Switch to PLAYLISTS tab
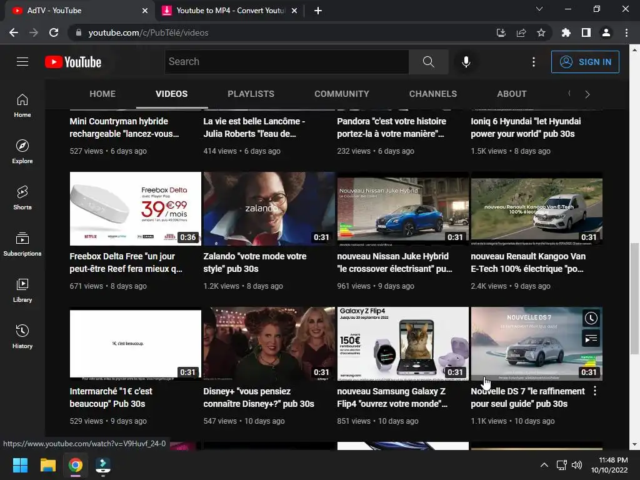The height and width of the screenshot is (480, 640). [251, 94]
